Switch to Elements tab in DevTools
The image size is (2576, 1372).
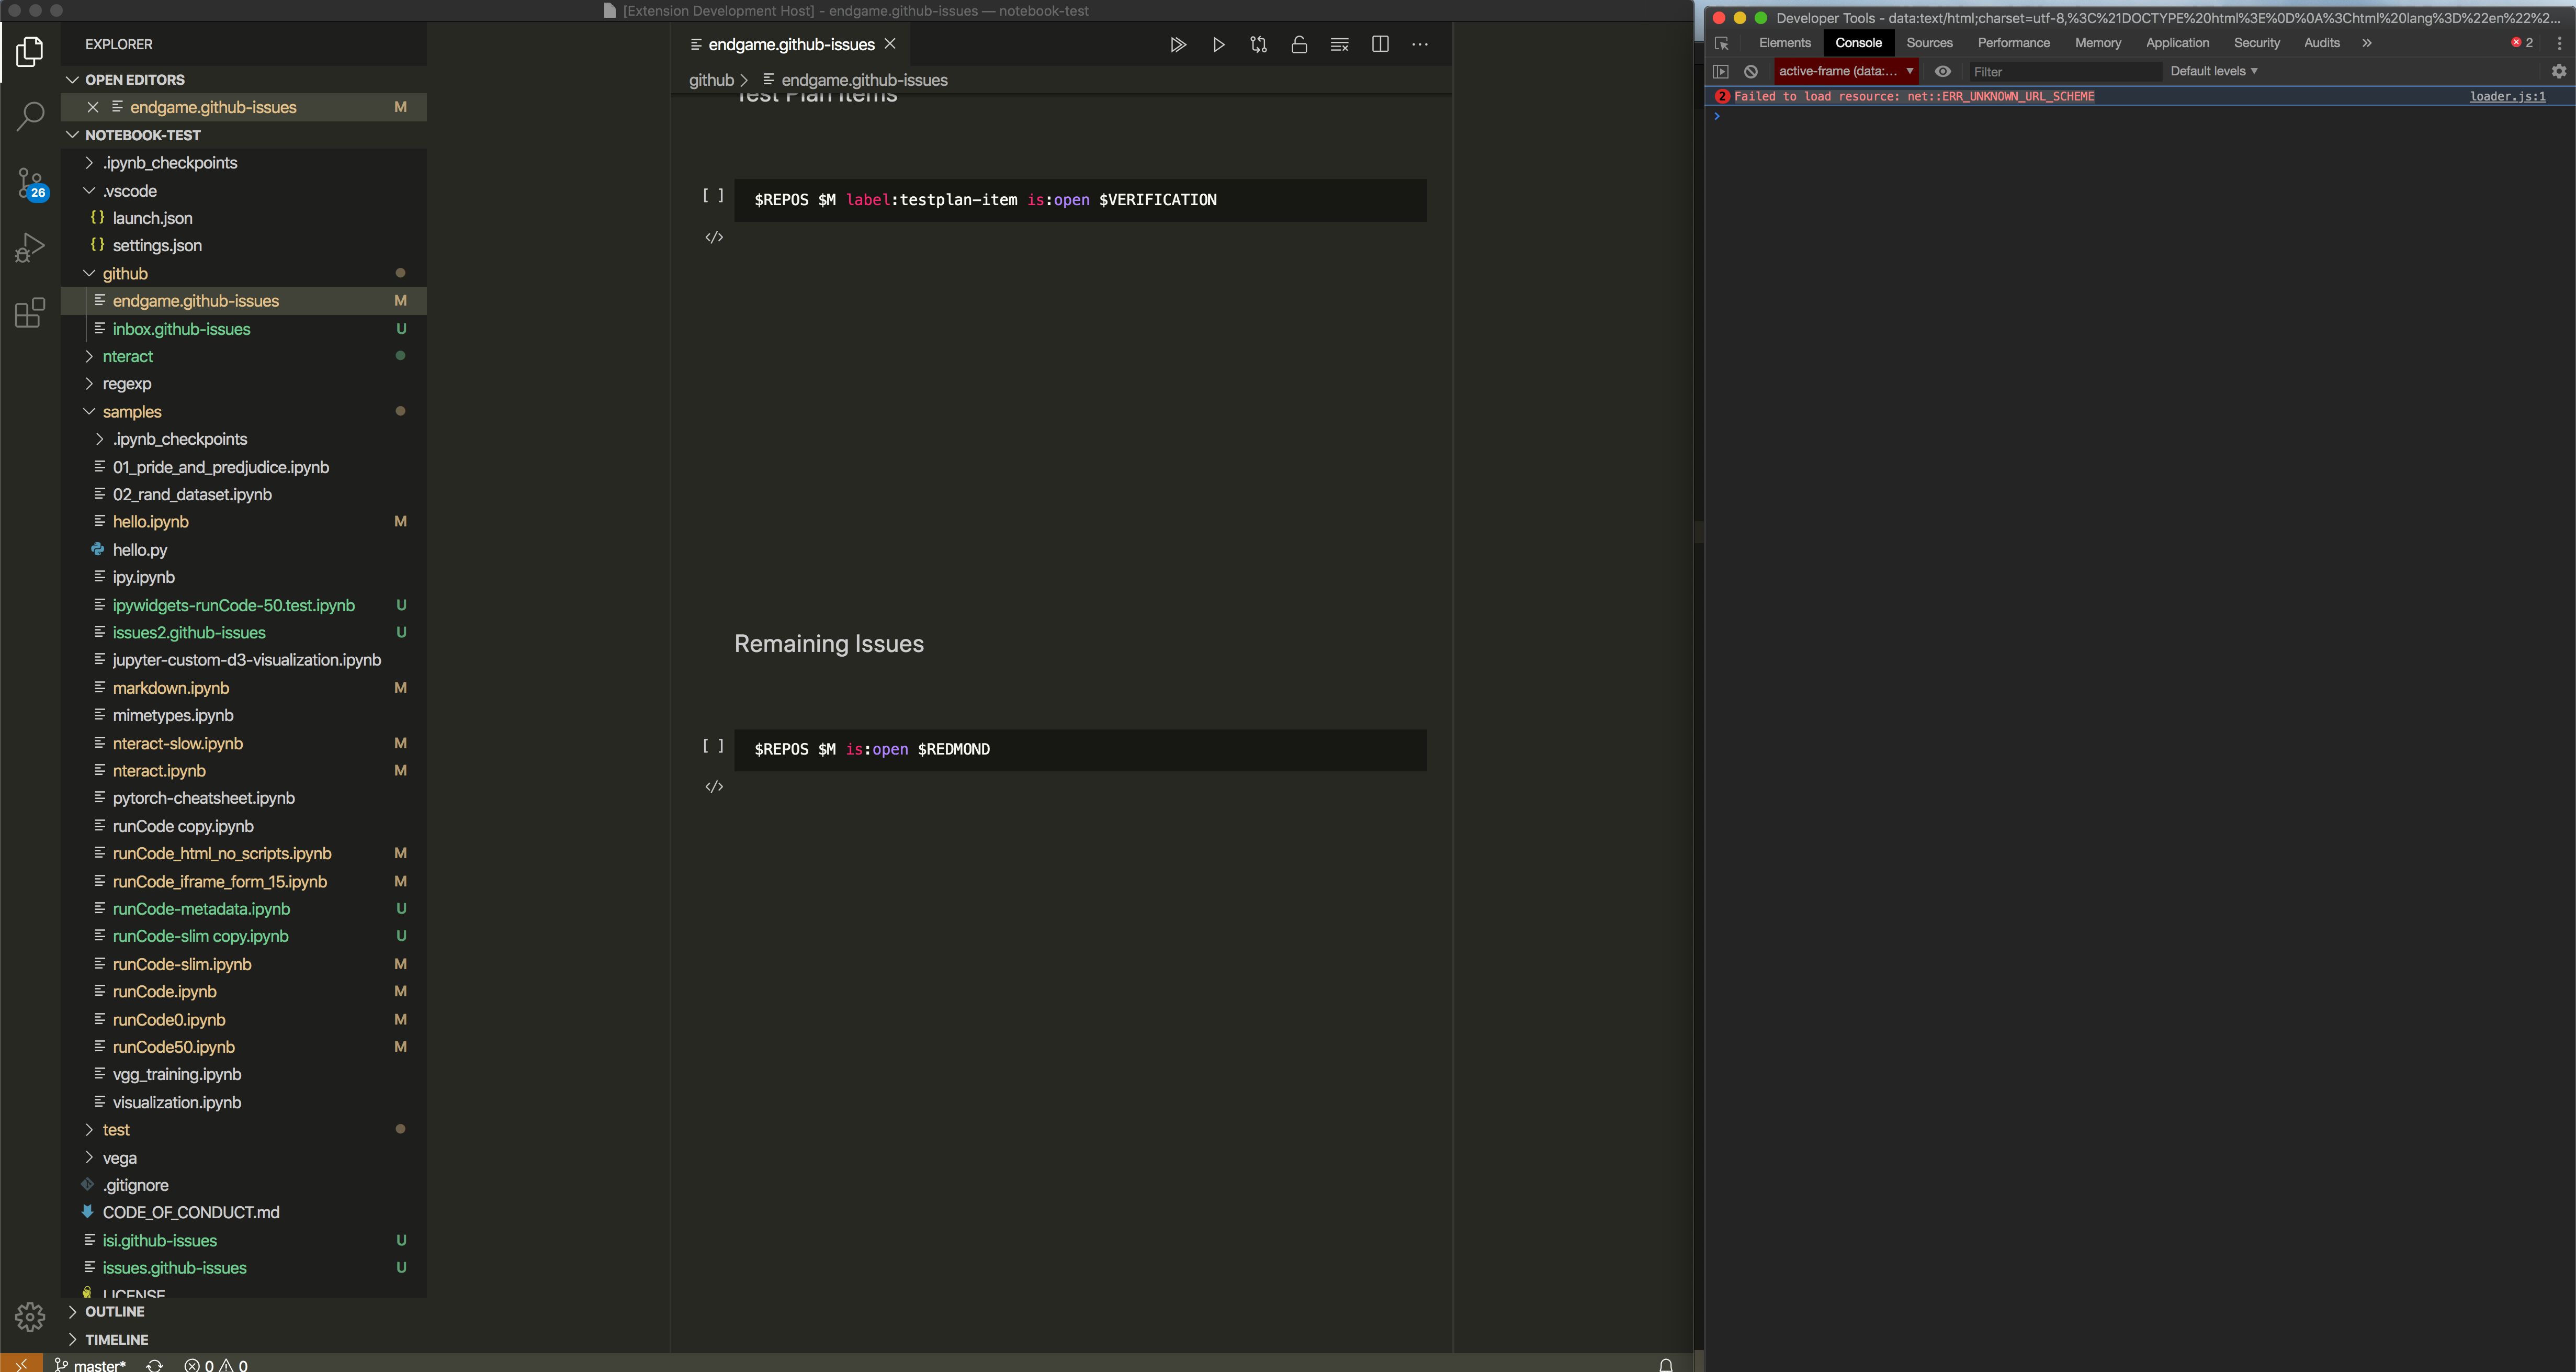1784,43
